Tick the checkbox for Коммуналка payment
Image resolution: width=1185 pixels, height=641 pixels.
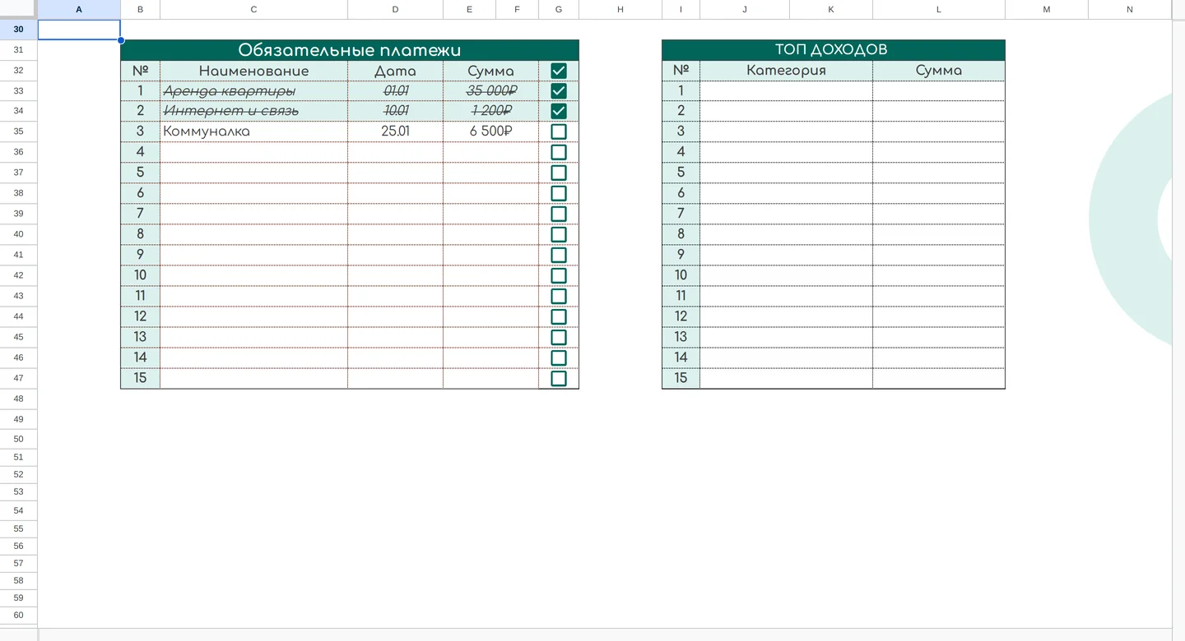click(x=559, y=131)
